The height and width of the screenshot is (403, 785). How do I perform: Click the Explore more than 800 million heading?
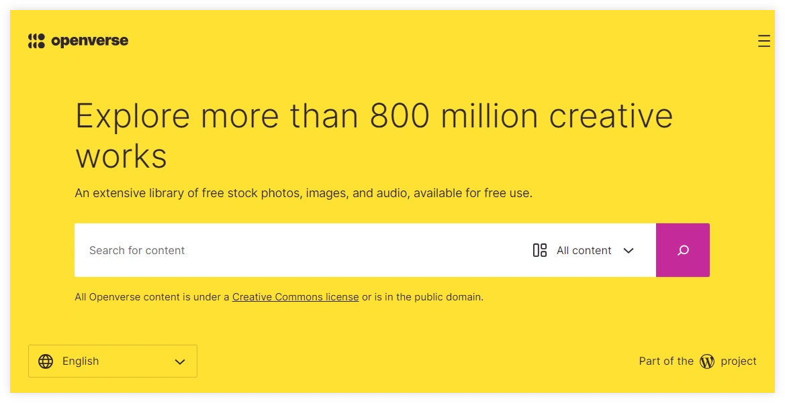click(x=374, y=136)
